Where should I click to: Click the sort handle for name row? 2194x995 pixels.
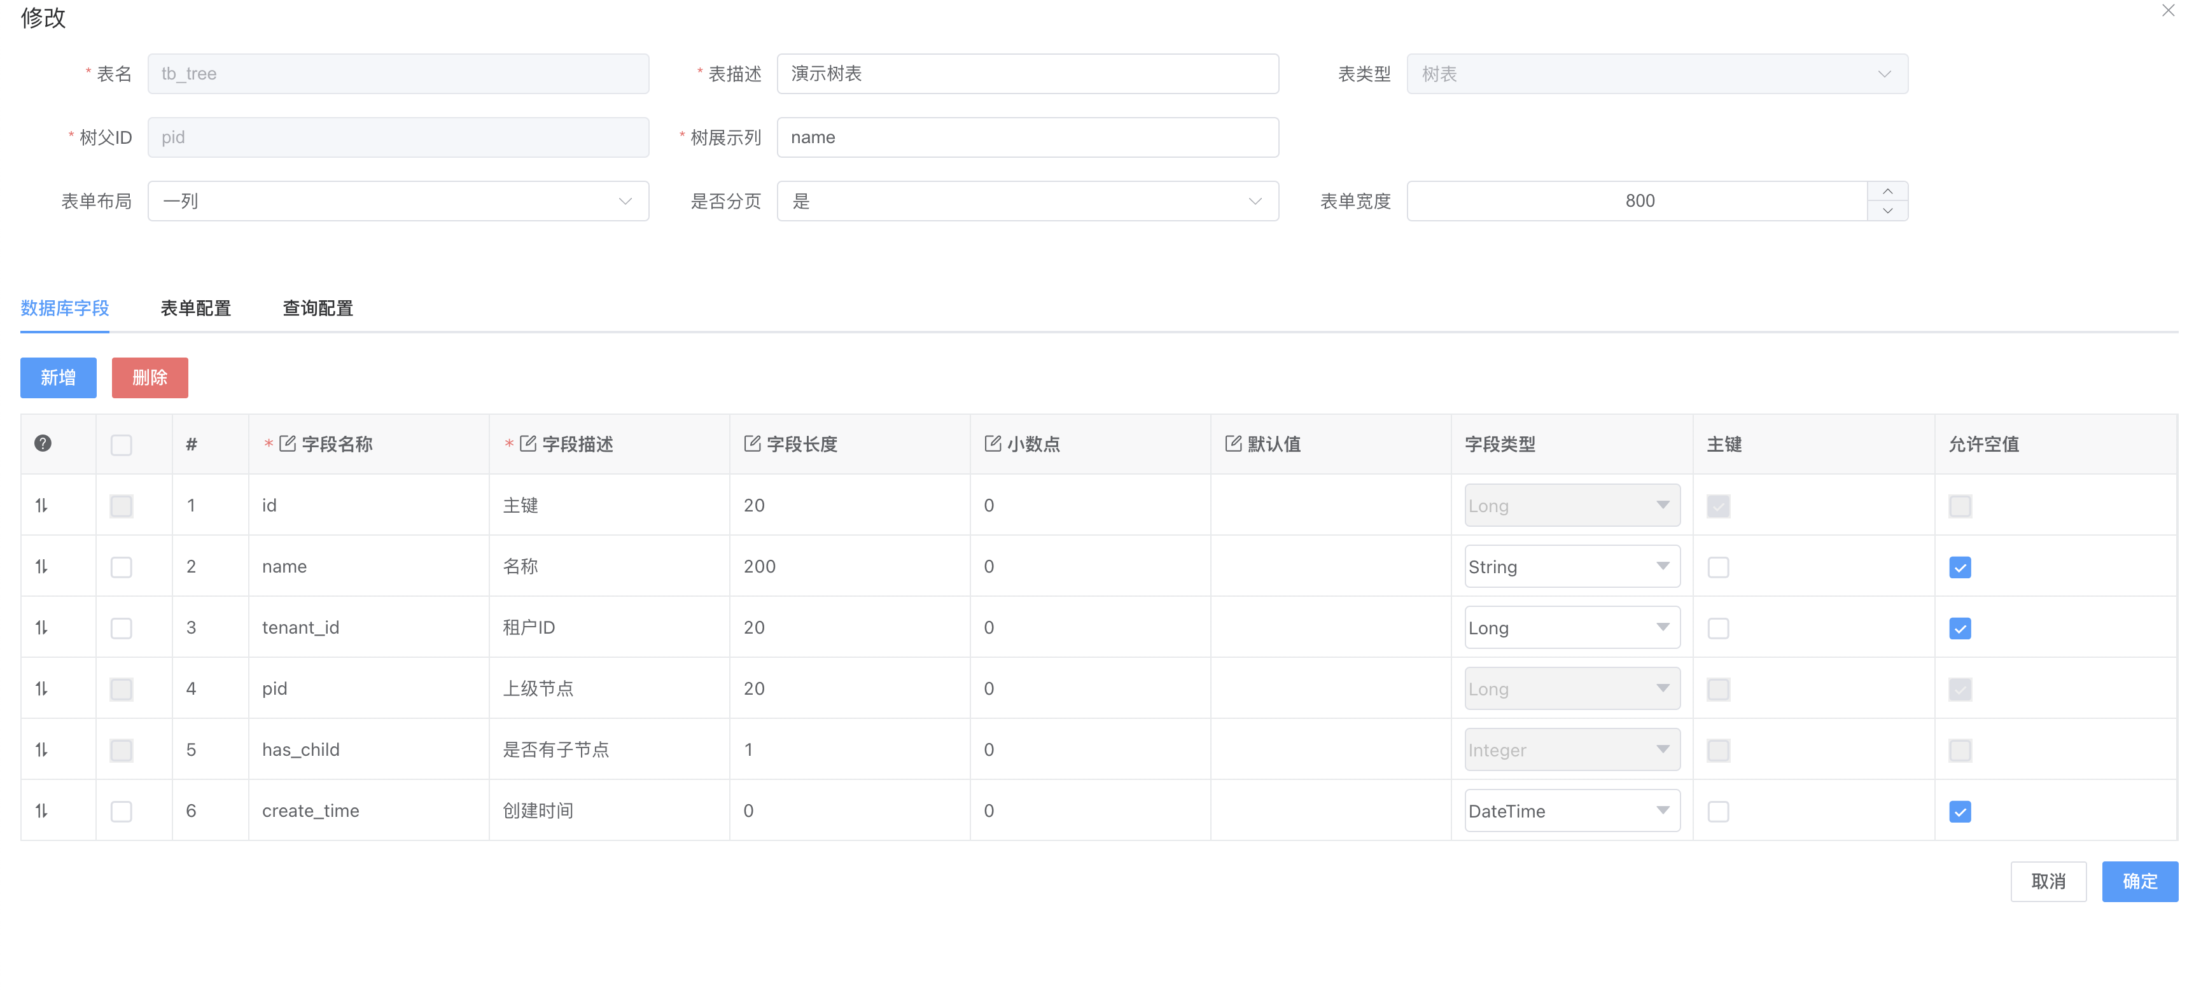(x=41, y=566)
